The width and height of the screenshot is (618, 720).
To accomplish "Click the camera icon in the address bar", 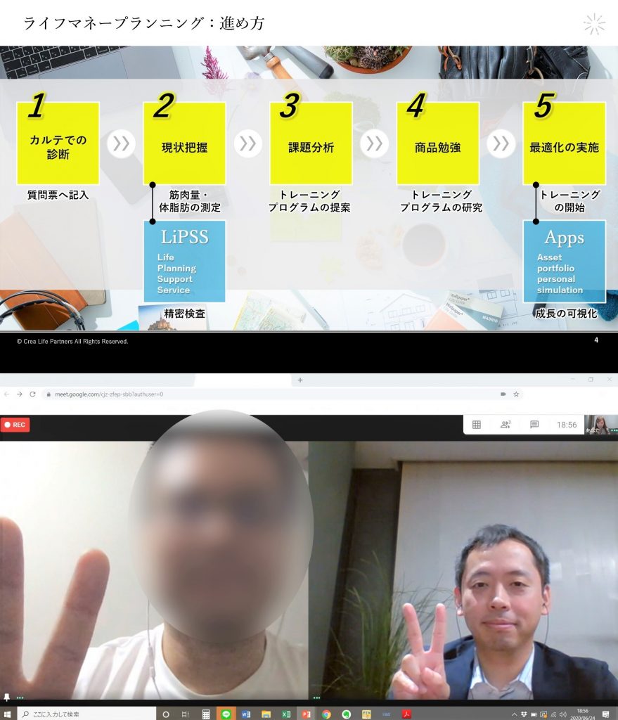I will 503,394.
